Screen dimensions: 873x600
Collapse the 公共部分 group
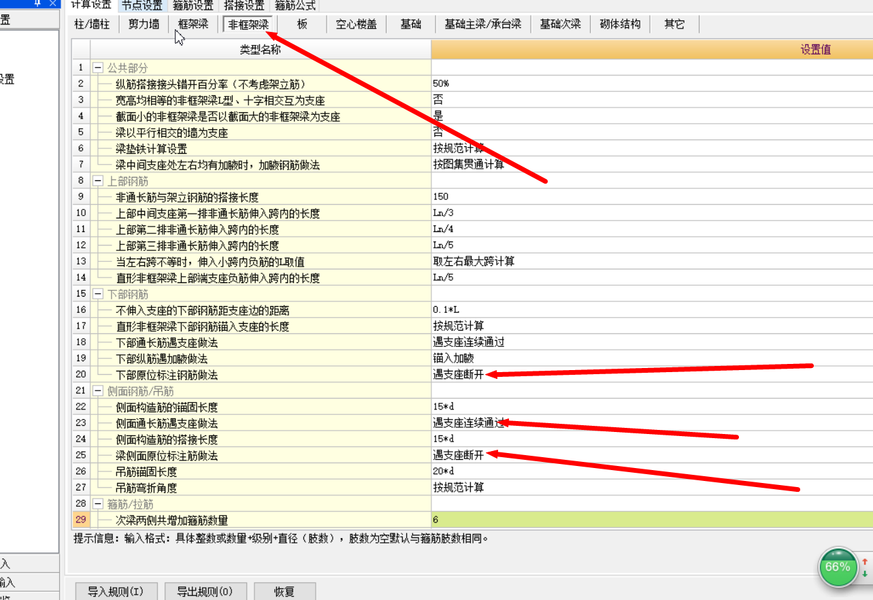tap(98, 68)
